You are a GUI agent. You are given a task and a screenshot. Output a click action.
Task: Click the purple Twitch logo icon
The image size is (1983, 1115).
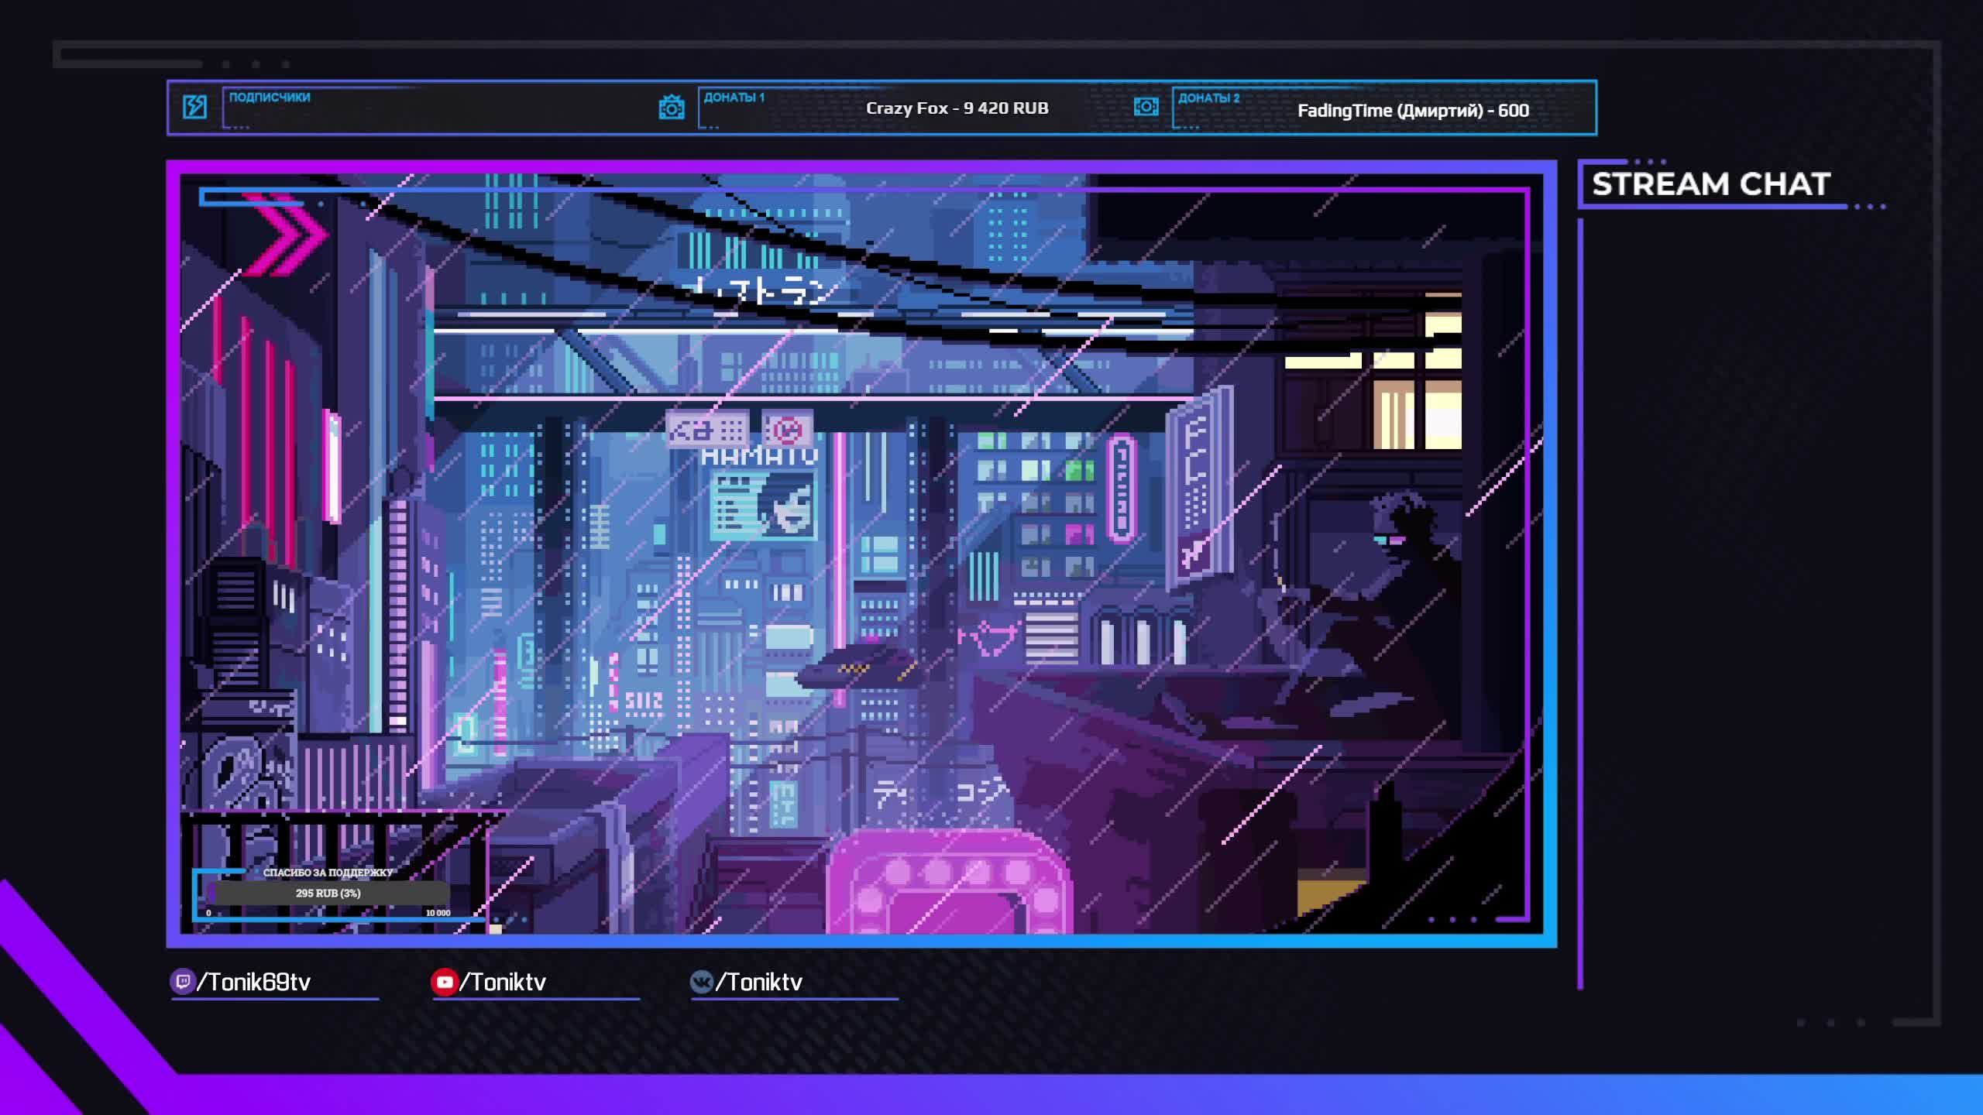[183, 982]
